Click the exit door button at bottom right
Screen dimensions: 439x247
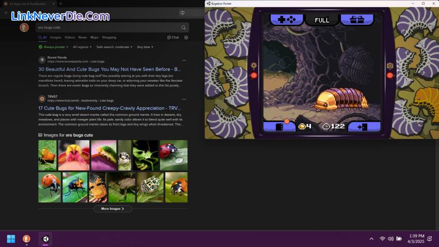[x=363, y=126]
